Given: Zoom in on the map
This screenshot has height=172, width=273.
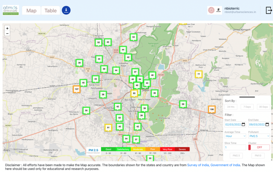Looking at the screenshot, I should [x=7, y=28].
